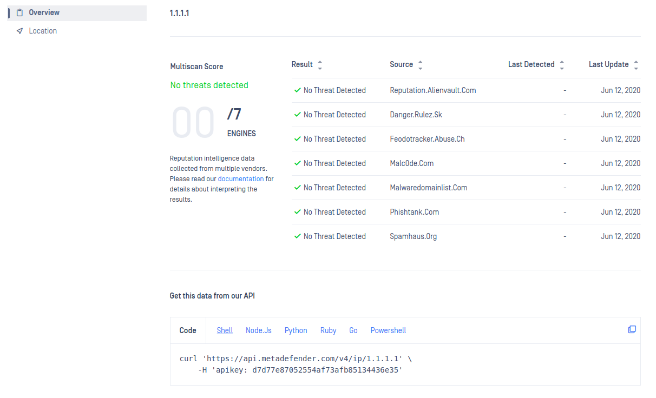Viewport: 656px width, 398px height.
Task: Sort table by Result column arrows
Action: [320, 65]
